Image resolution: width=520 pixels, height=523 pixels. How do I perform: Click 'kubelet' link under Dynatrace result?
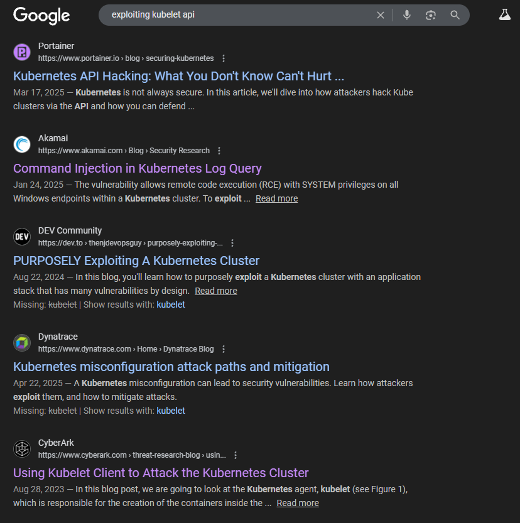(171, 411)
